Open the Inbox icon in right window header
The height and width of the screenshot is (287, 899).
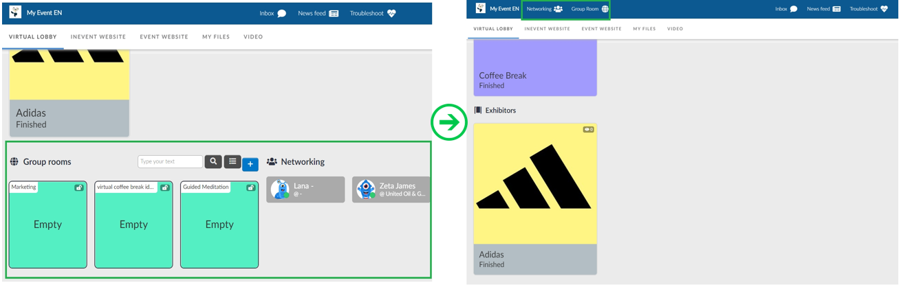[794, 9]
